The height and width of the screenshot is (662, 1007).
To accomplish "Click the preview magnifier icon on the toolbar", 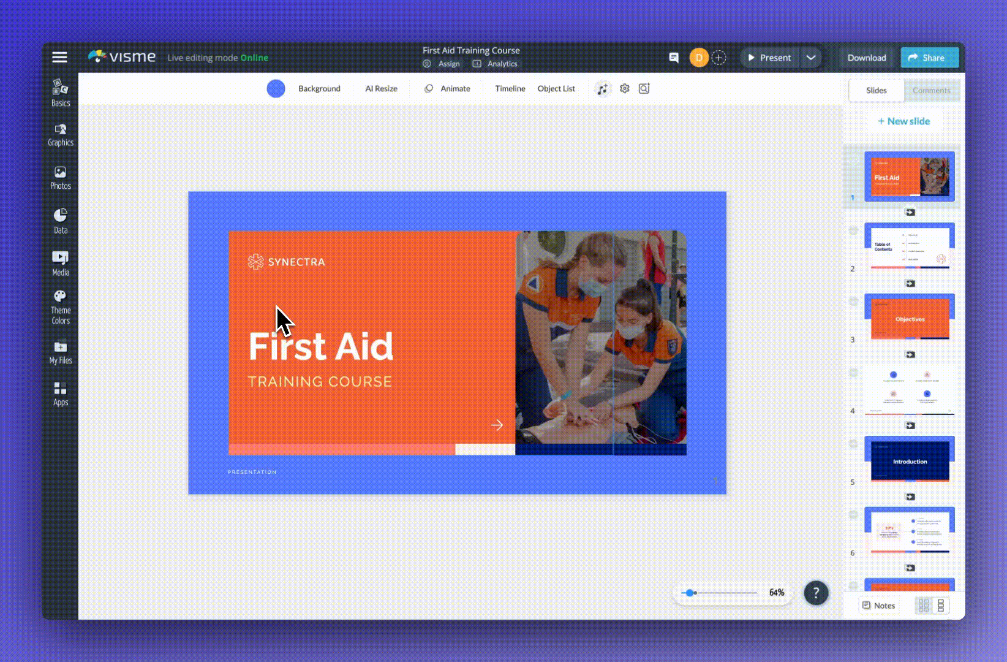I will click(x=643, y=88).
